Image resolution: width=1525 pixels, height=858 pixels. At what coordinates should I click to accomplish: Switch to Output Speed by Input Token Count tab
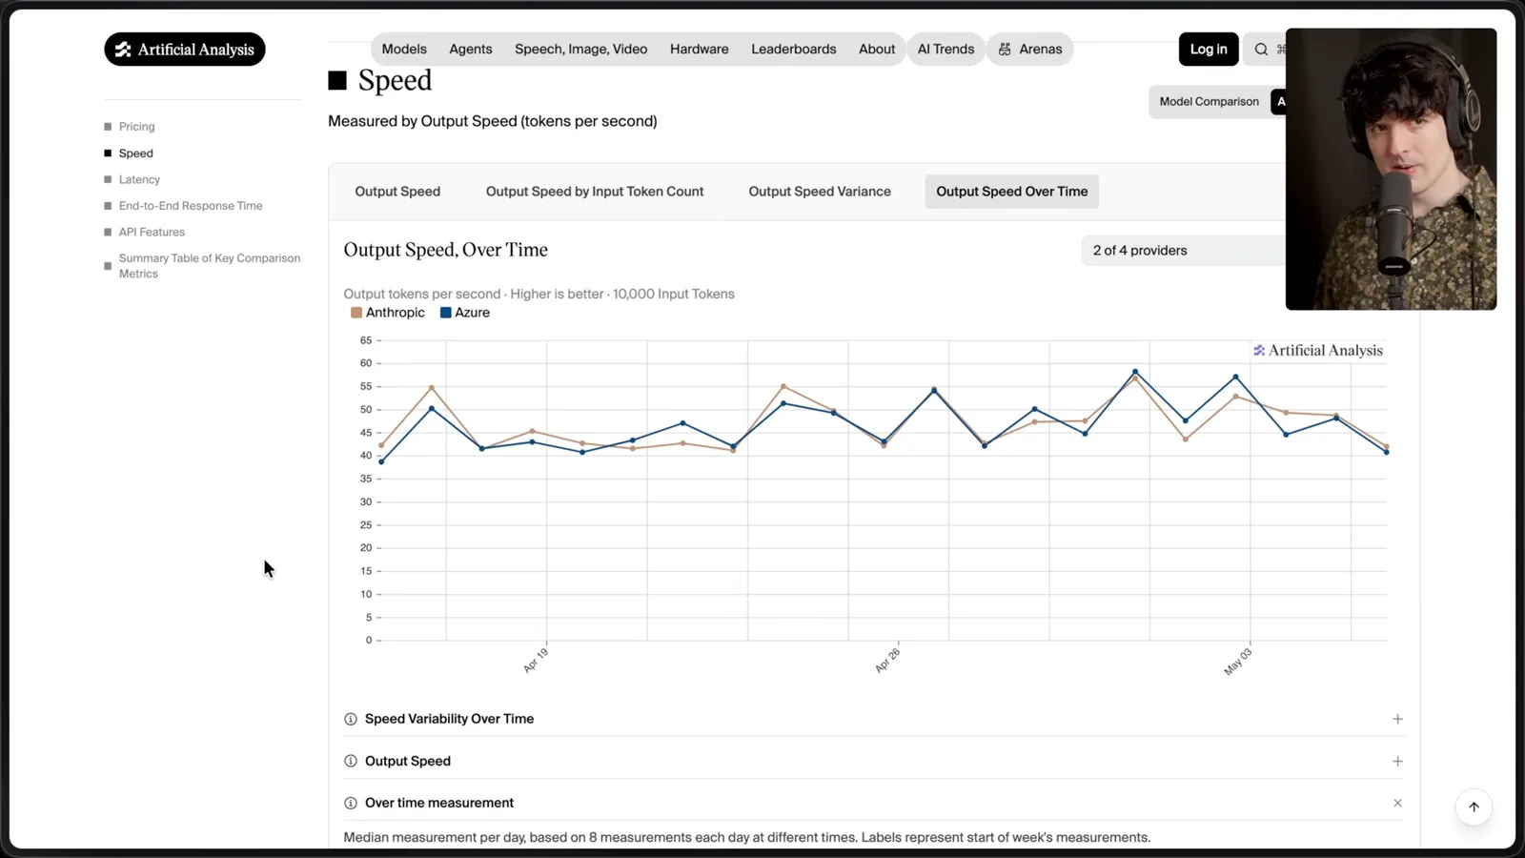click(595, 192)
